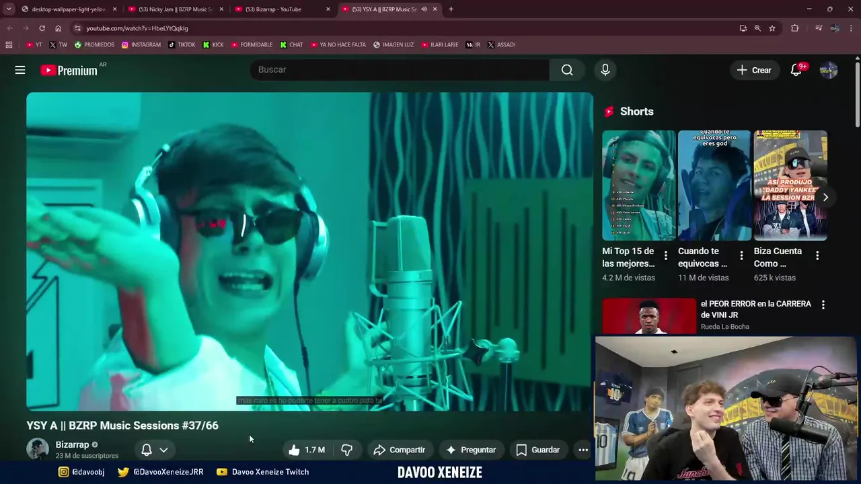The width and height of the screenshot is (861, 484).
Task: Show next Shorts with the right arrow
Action: pyautogui.click(x=825, y=197)
